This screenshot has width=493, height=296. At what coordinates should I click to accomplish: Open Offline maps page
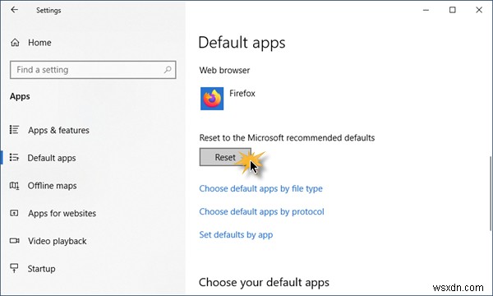pyautogui.click(x=53, y=186)
